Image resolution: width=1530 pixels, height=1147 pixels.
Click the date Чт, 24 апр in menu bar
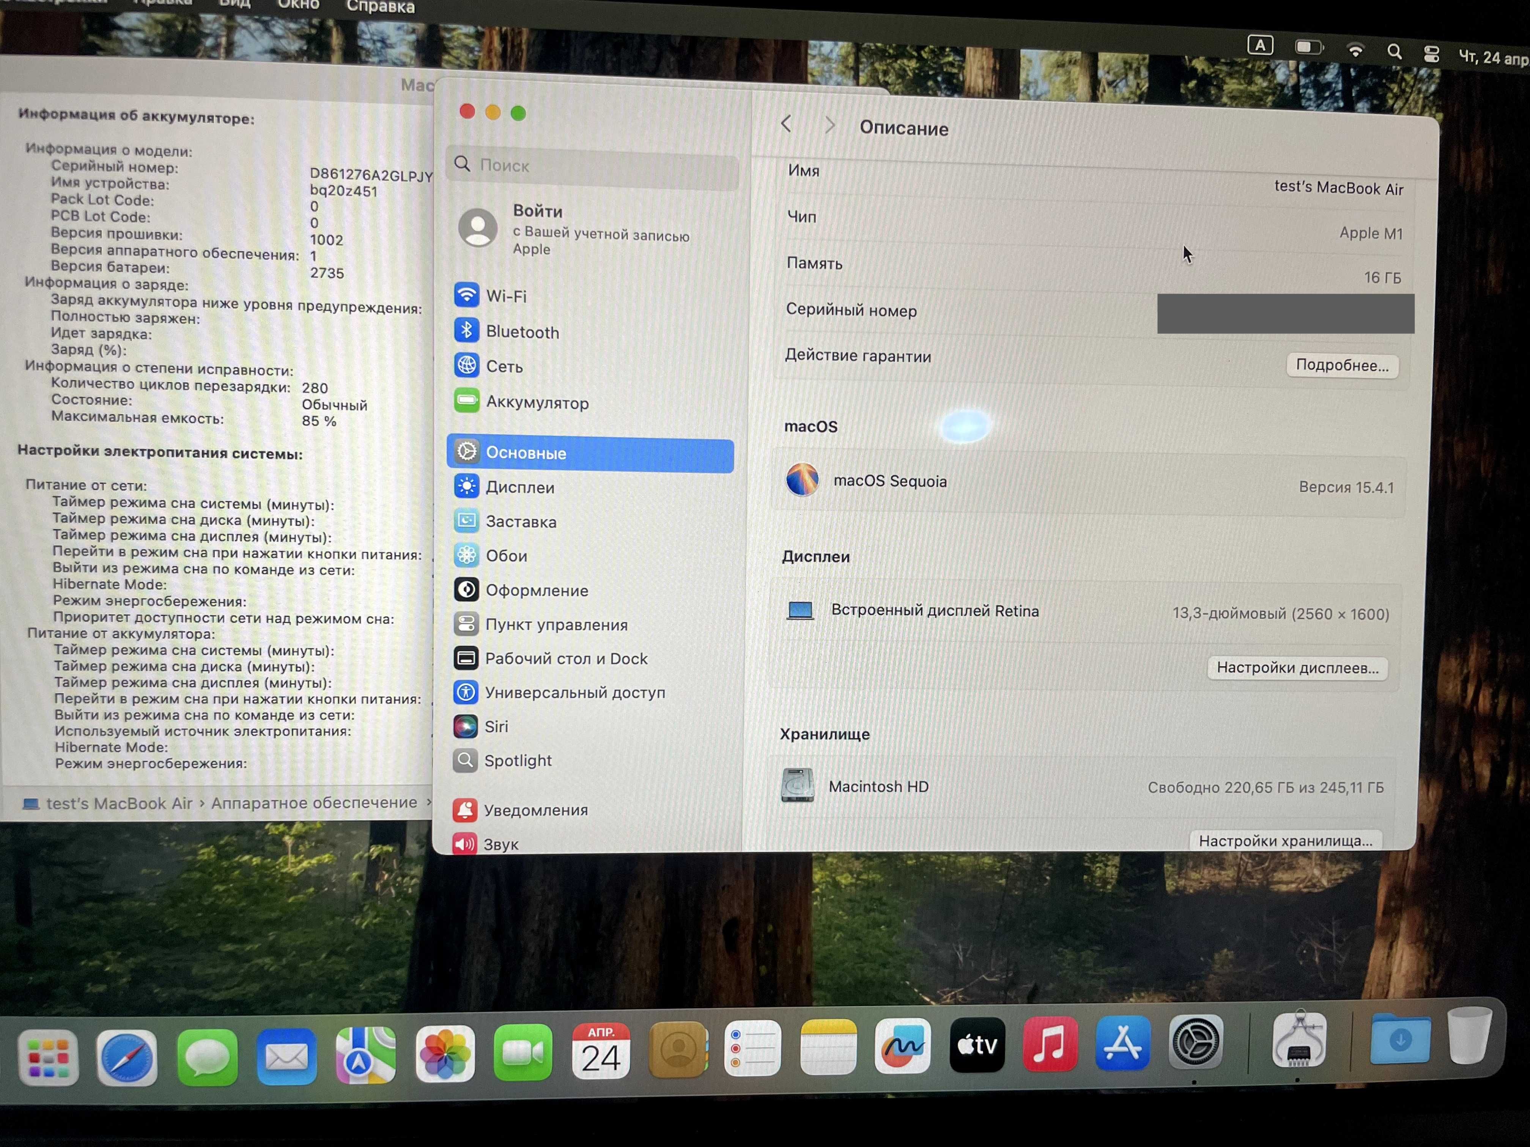(1494, 58)
